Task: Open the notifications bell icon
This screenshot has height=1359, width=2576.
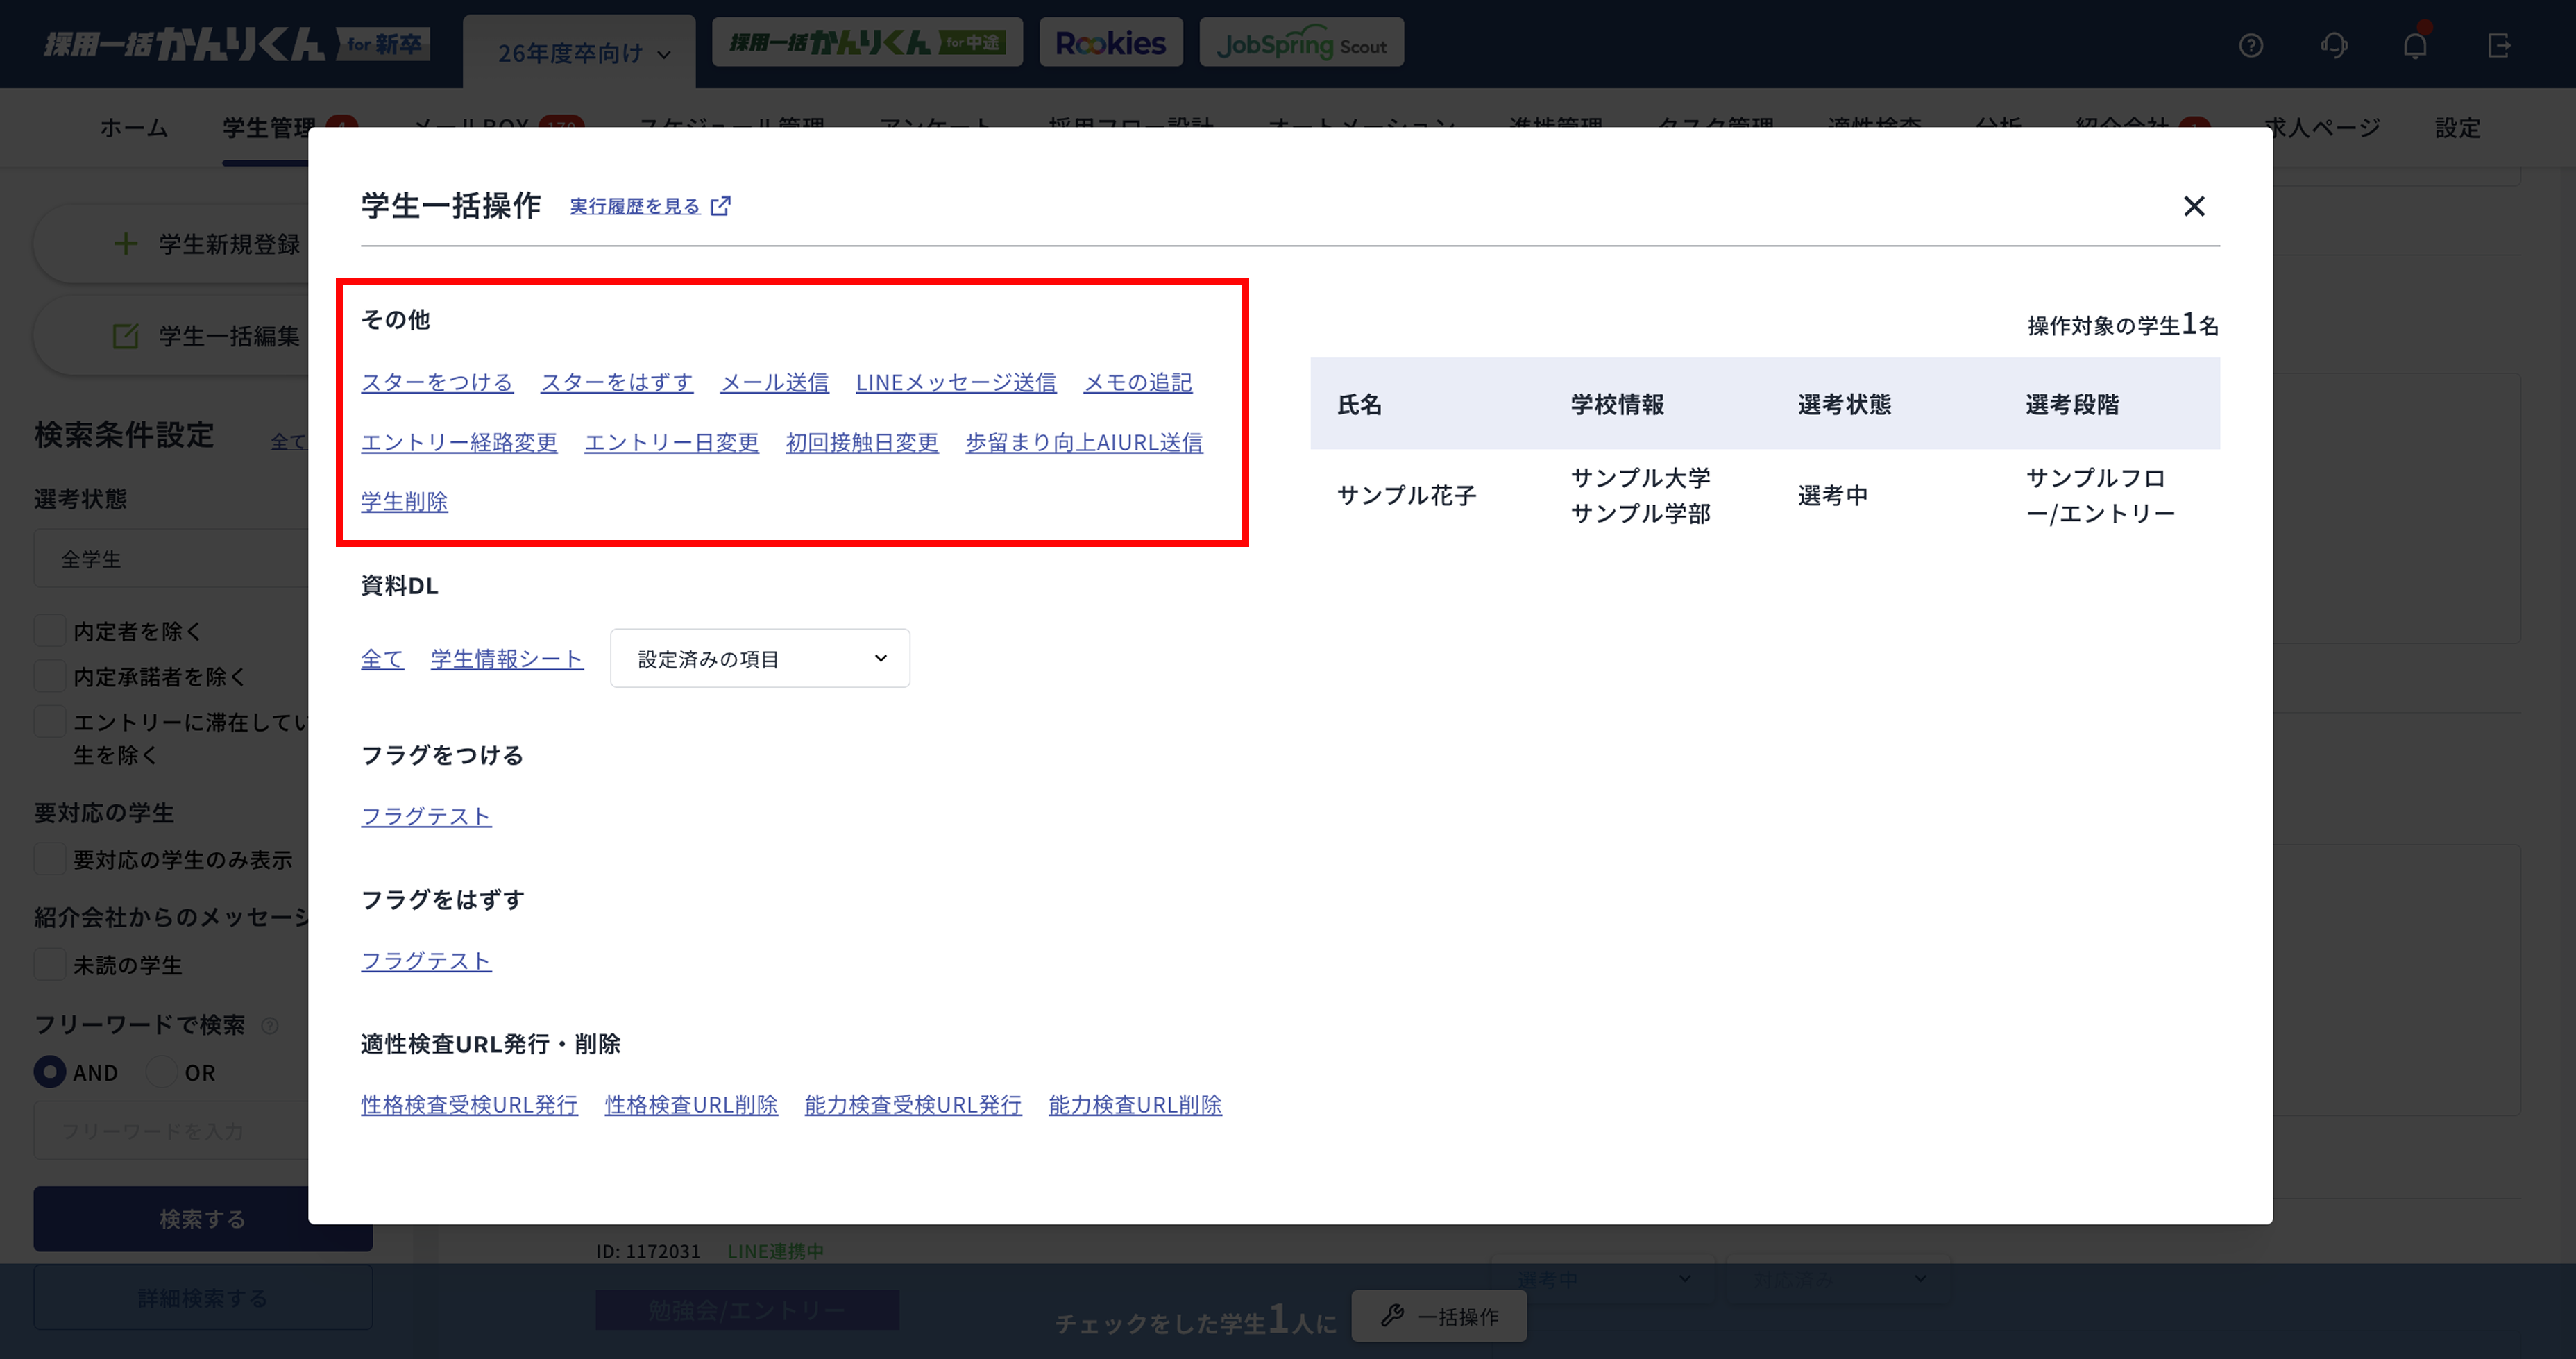Action: [2414, 45]
